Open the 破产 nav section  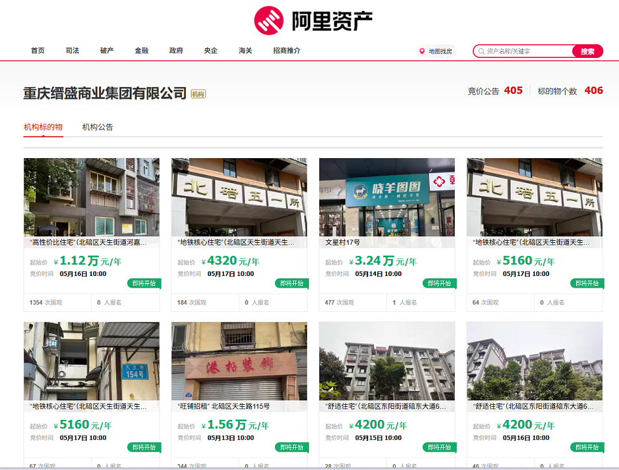click(107, 51)
